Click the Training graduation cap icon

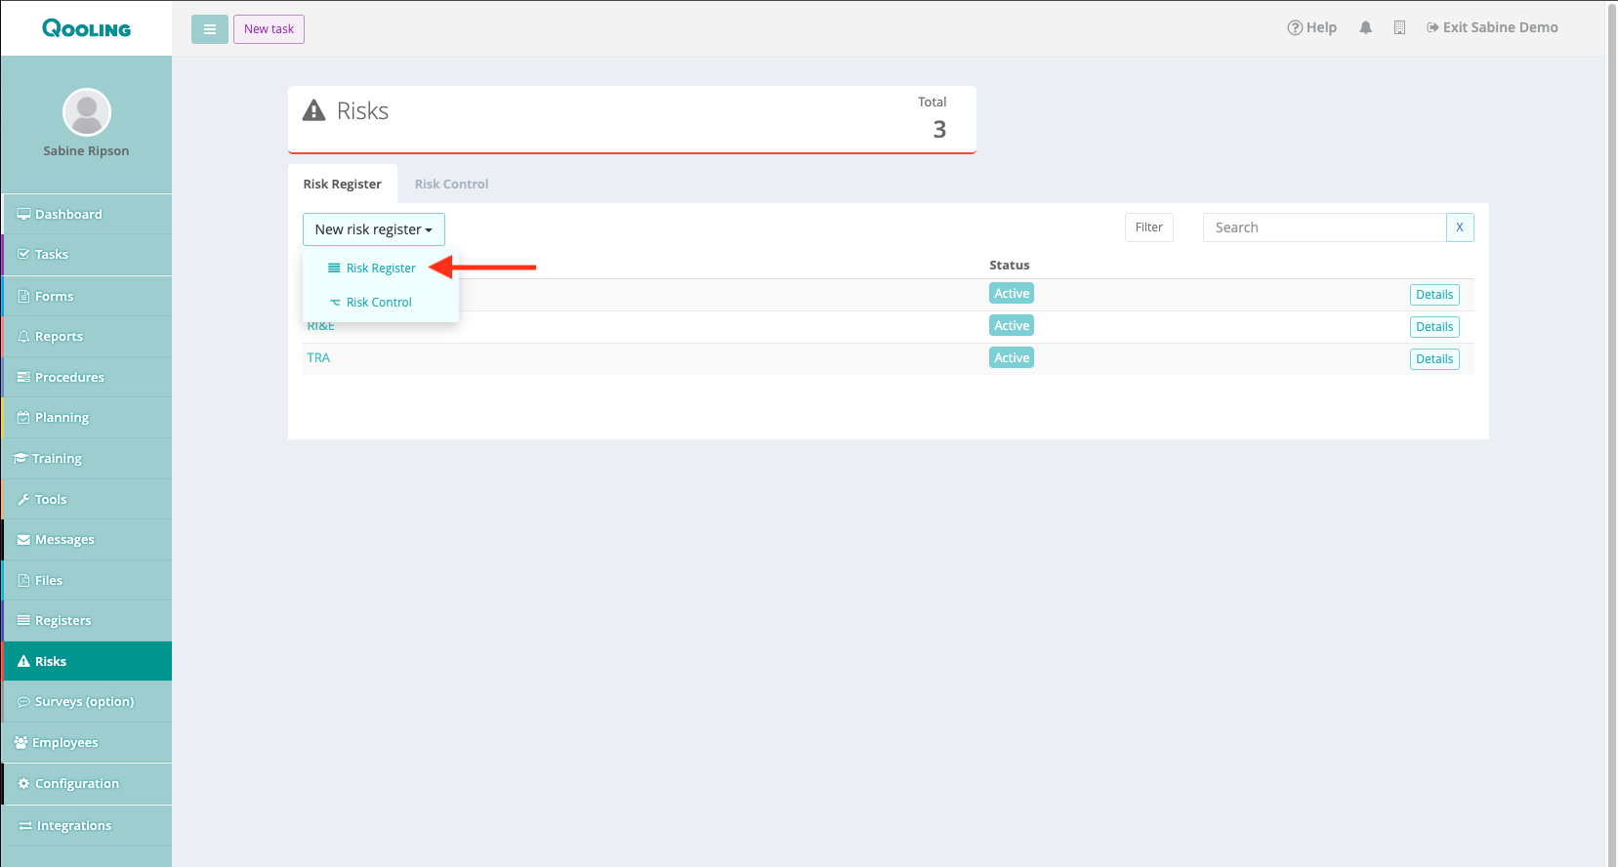21,458
